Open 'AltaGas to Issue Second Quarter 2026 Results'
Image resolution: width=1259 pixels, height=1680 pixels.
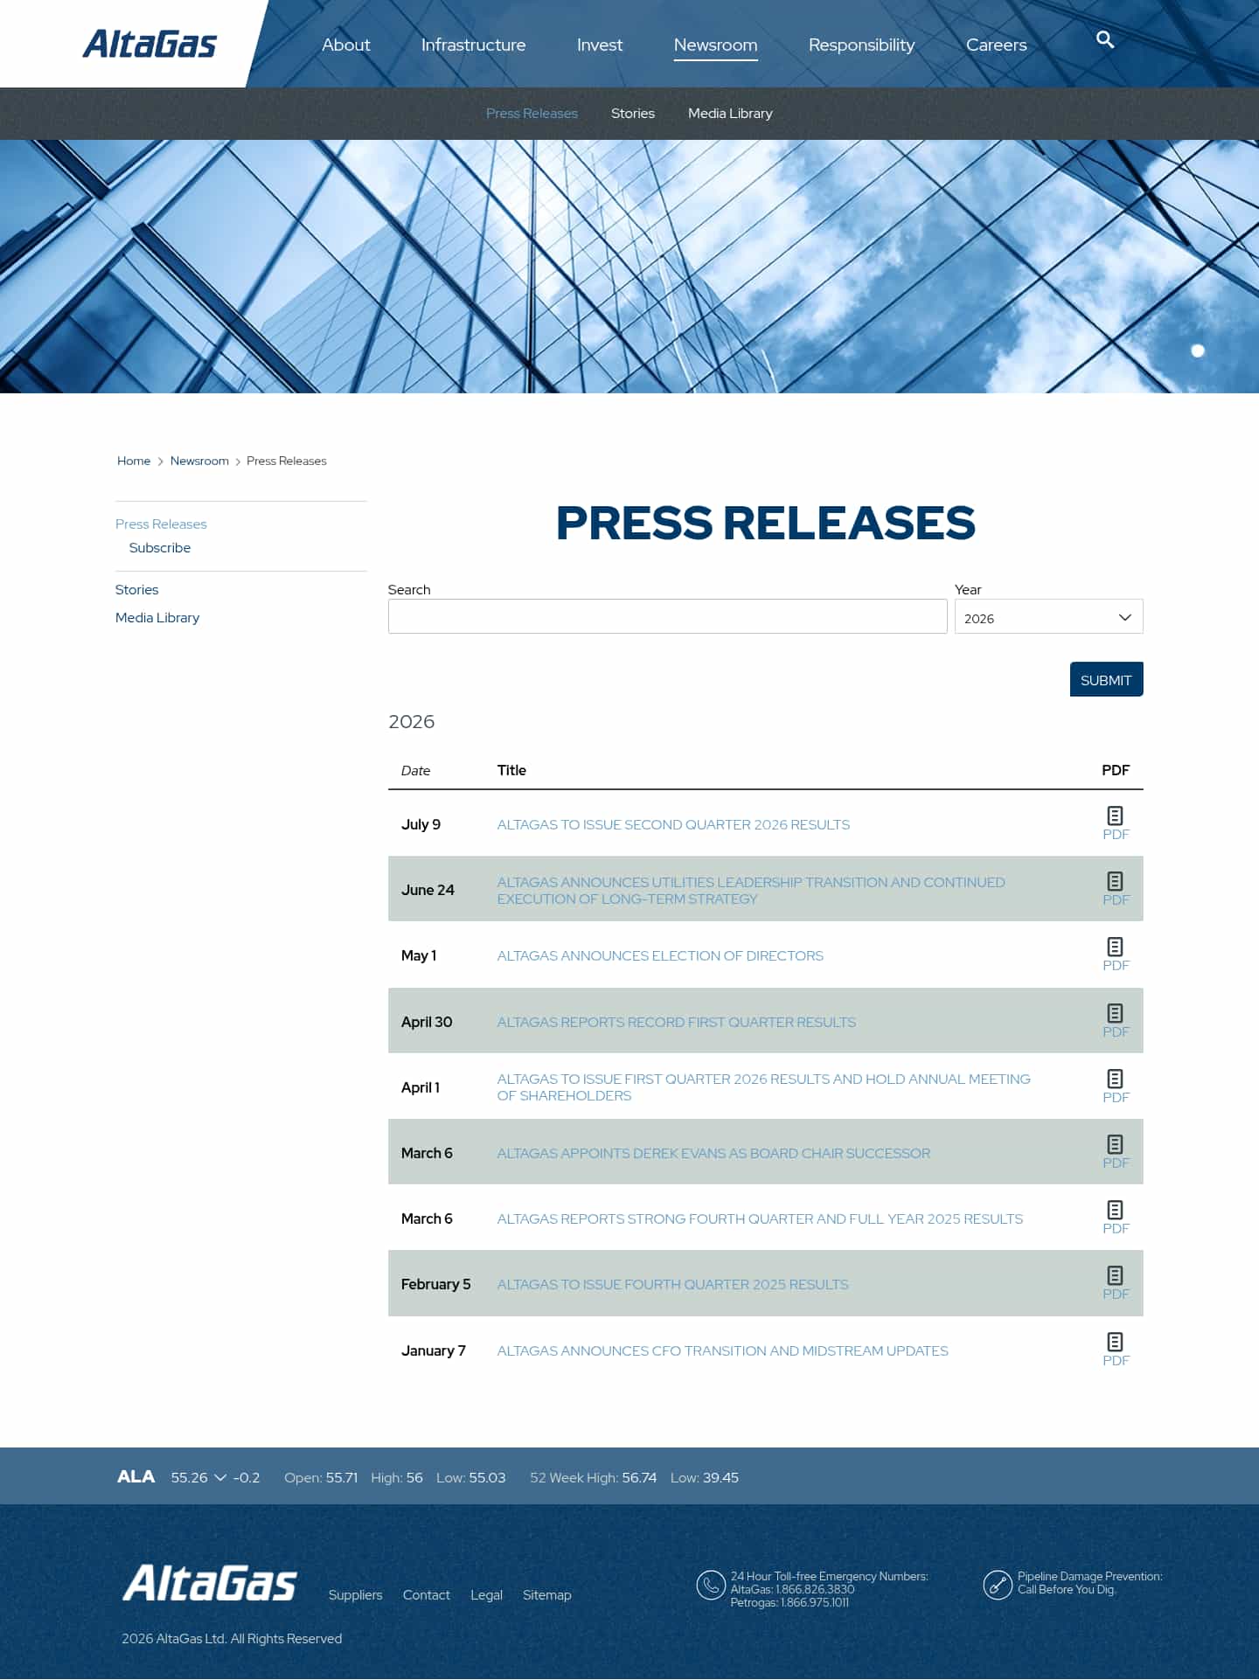point(673,824)
